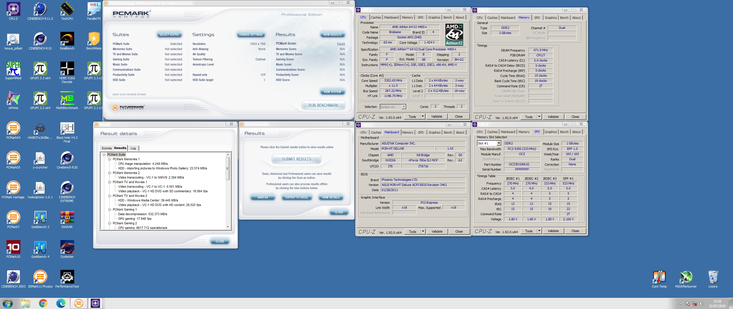Open PCMark Vantage desktop shortcut
The width and height of the screenshot is (733, 309).
(x=13, y=190)
